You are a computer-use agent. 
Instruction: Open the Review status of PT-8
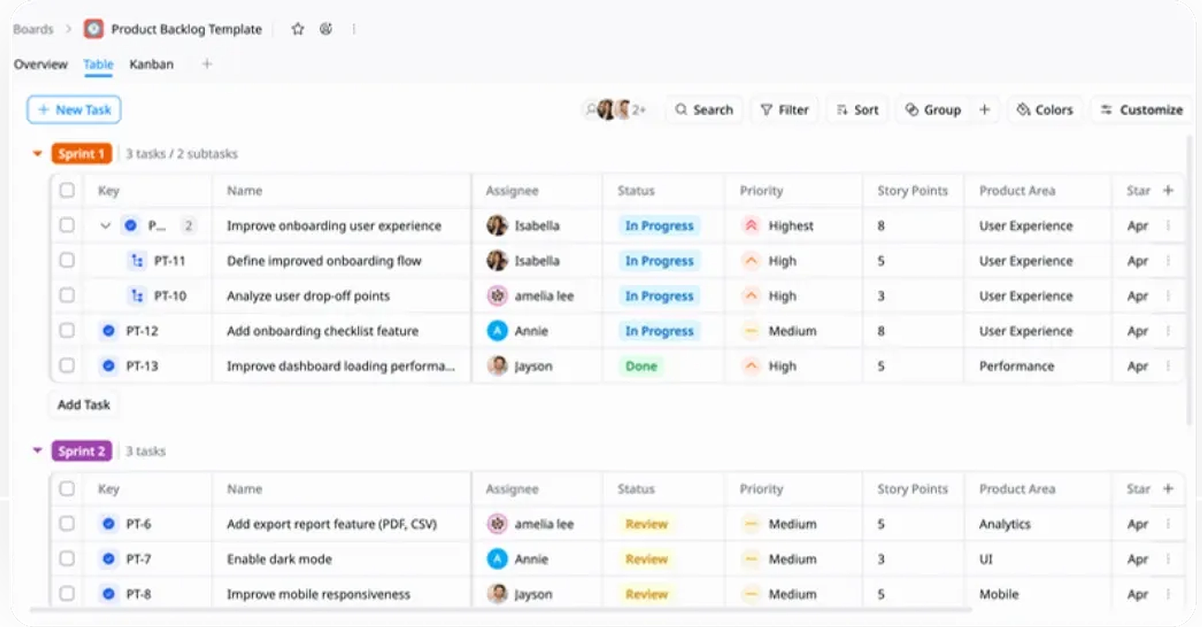(x=646, y=594)
